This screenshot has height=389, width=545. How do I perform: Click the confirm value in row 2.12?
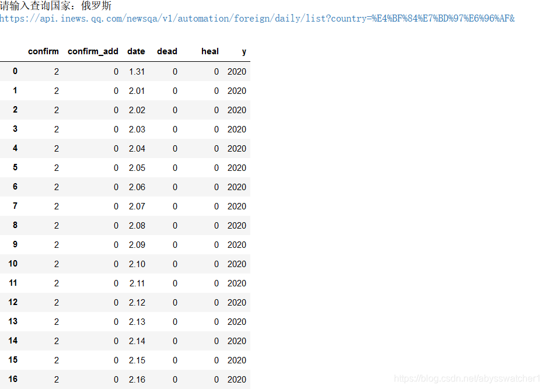click(56, 303)
